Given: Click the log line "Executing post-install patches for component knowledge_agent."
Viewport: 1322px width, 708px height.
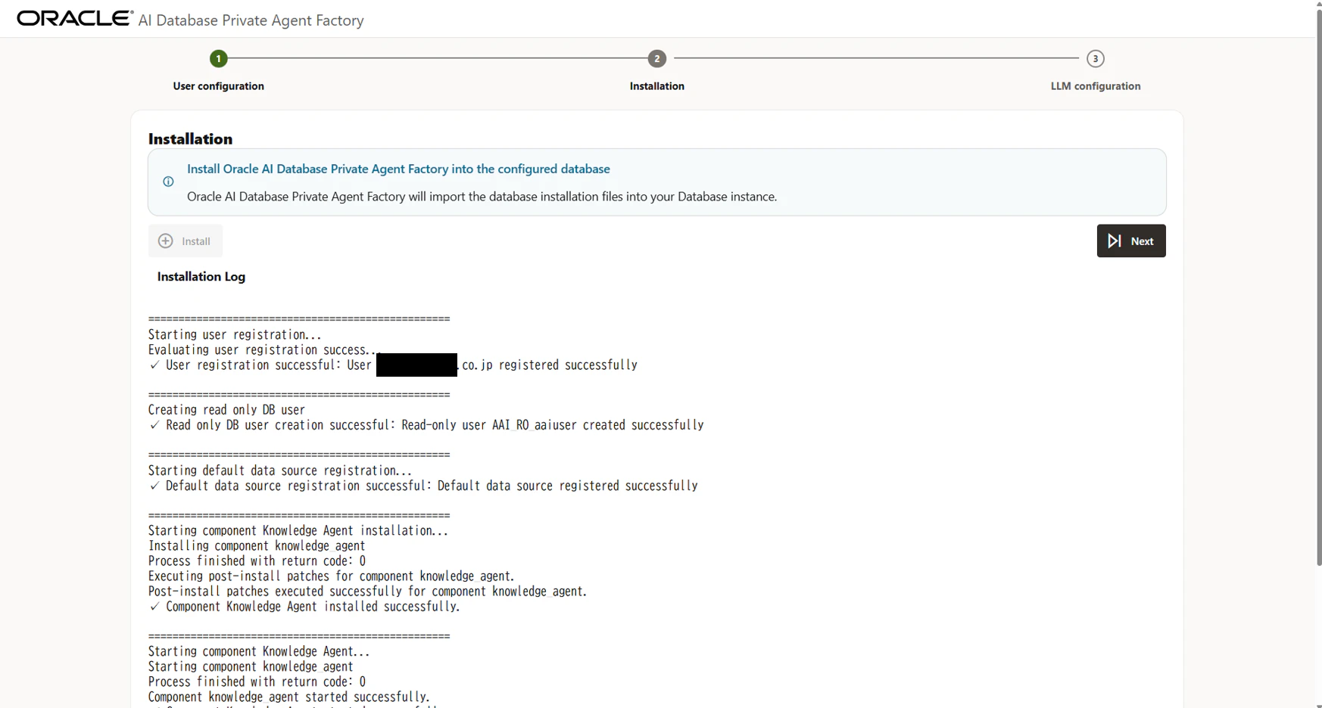Looking at the screenshot, I should [332, 576].
